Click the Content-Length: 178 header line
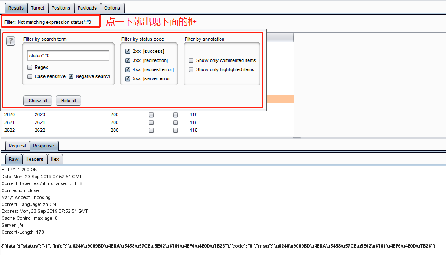Screen dimensions: 446x255 click(23, 232)
